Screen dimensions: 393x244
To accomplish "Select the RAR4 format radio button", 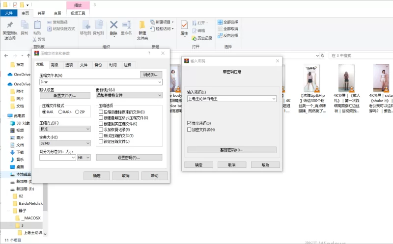I will click(x=60, y=112).
